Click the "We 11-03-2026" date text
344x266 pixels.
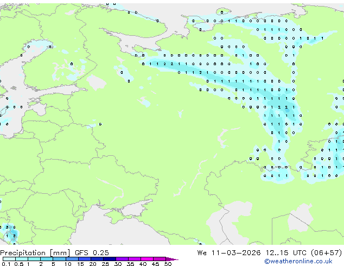229,252
